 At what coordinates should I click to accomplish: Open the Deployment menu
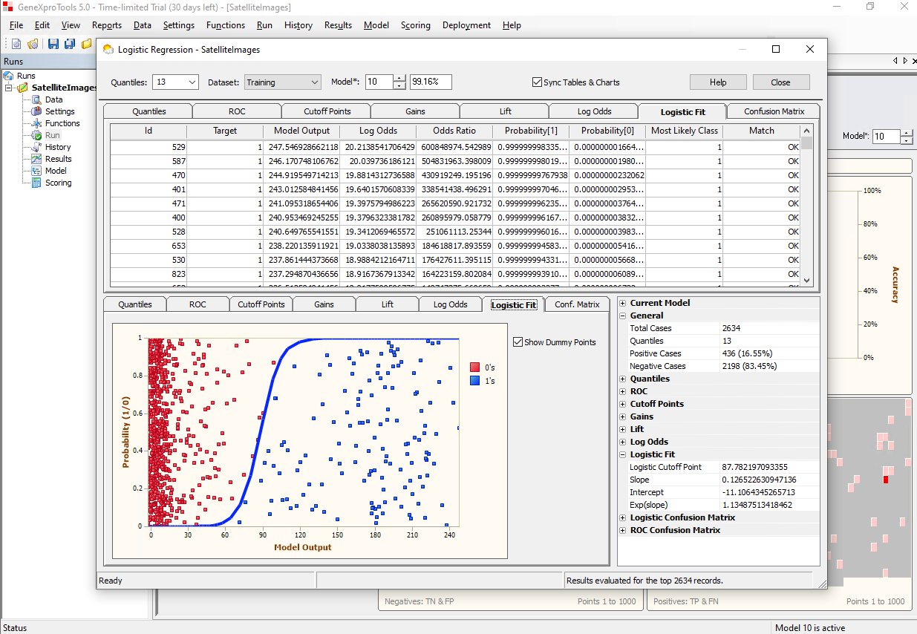click(x=466, y=25)
